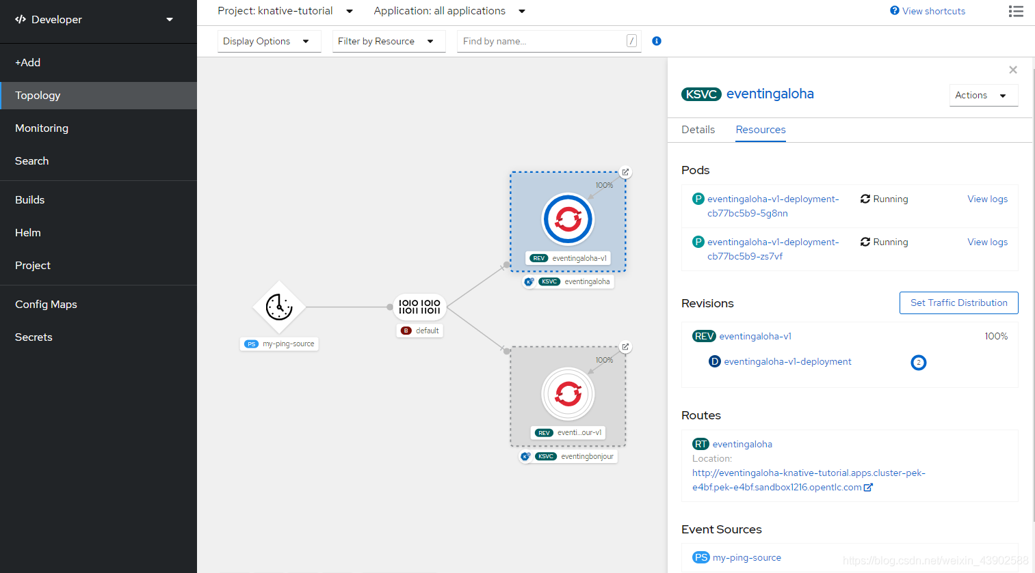Click the View shortcuts link
Image resolution: width=1035 pixels, height=573 pixels.
coord(933,11)
